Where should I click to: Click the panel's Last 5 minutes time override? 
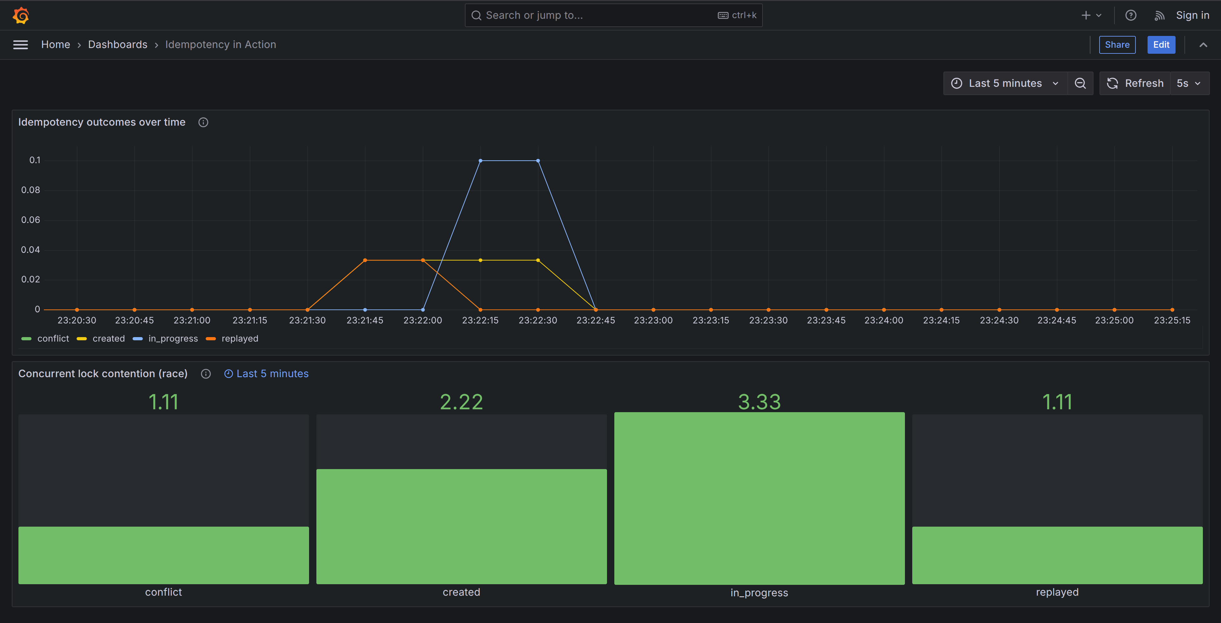(266, 374)
